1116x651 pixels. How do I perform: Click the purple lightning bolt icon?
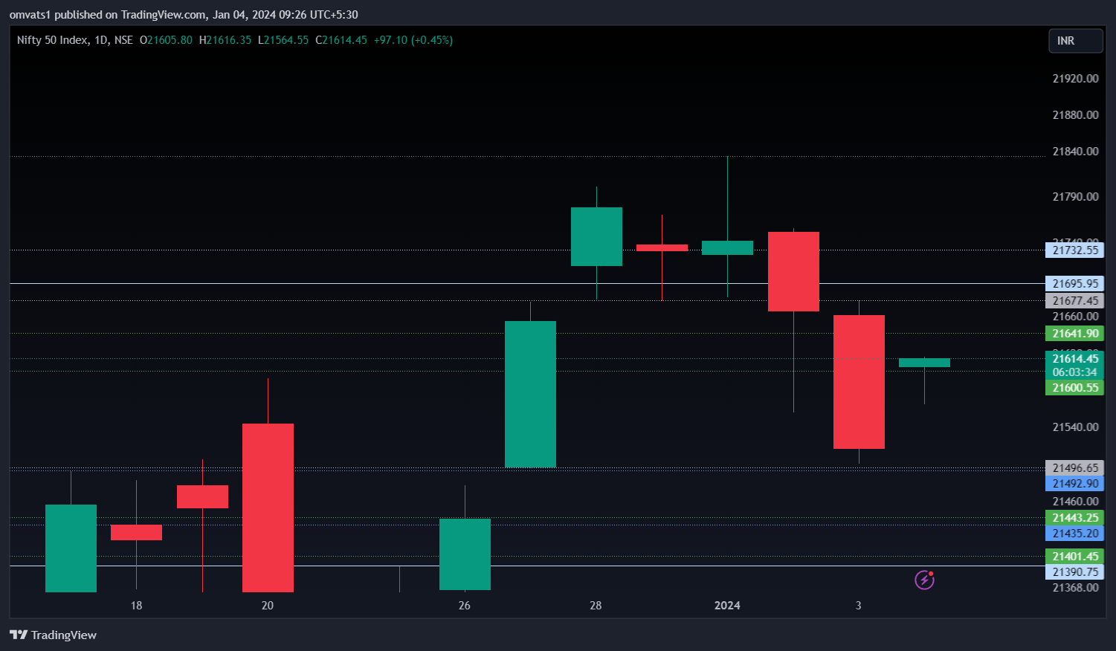click(x=924, y=580)
